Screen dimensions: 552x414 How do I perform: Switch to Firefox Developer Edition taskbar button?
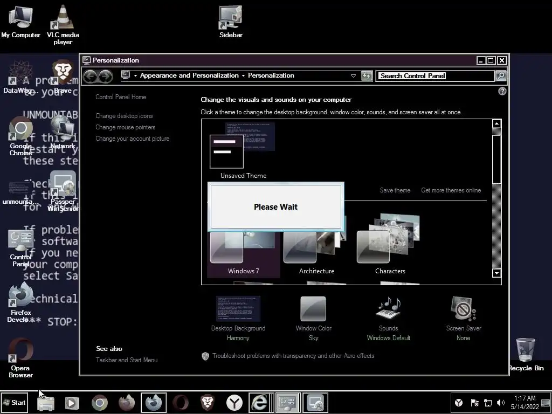154,403
